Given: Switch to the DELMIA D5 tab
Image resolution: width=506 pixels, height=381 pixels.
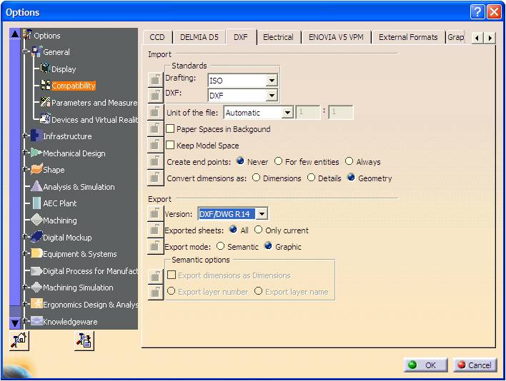Looking at the screenshot, I should (199, 37).
